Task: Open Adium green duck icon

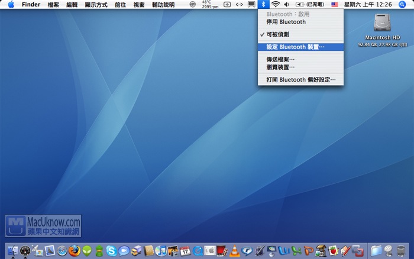Action: (x=99, y=251)
